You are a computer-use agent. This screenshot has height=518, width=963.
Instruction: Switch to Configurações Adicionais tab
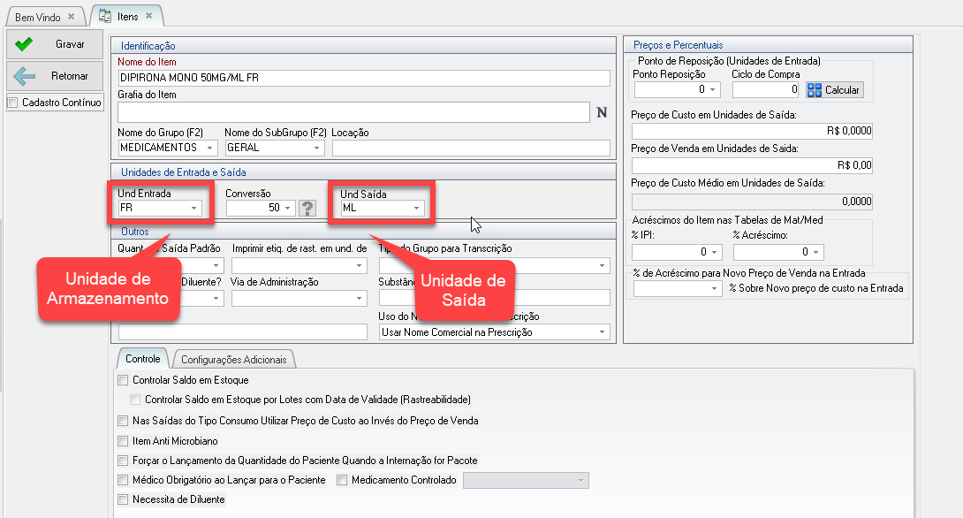(233, 360)
